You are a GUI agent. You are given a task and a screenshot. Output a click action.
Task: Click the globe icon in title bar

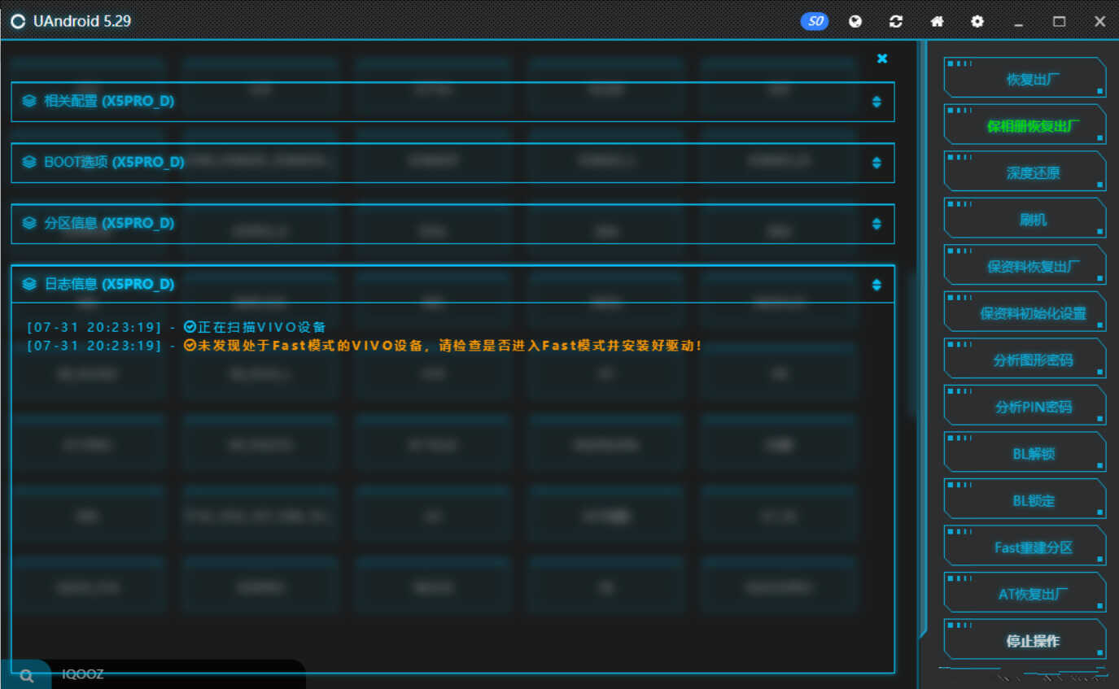pyautogui.click(x=855, y=22)
